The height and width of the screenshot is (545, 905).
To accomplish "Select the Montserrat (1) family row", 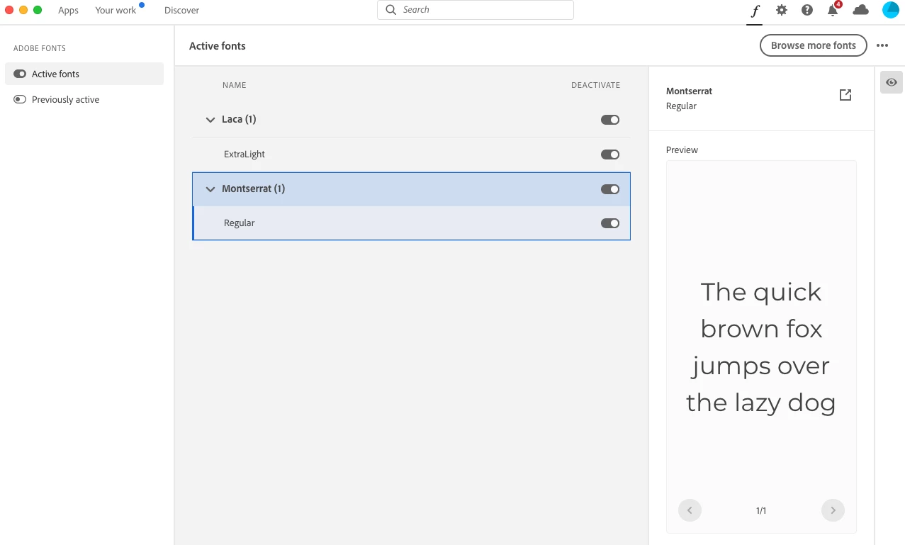I will coord(411,189).
